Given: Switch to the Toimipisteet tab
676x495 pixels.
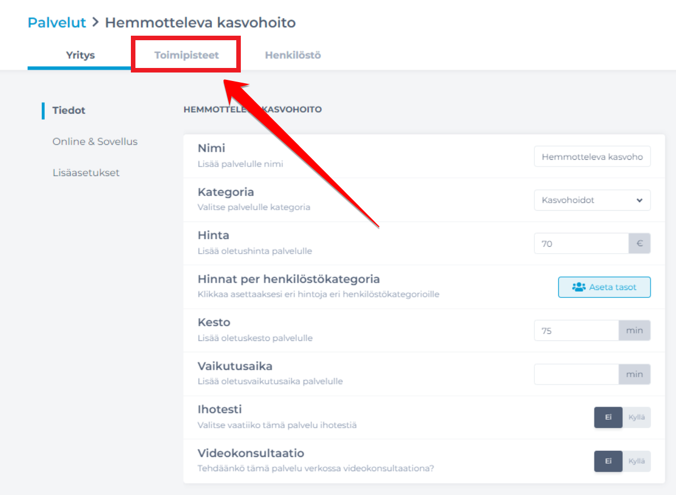Looking at the screenshot, I should (x=186, y=55).
